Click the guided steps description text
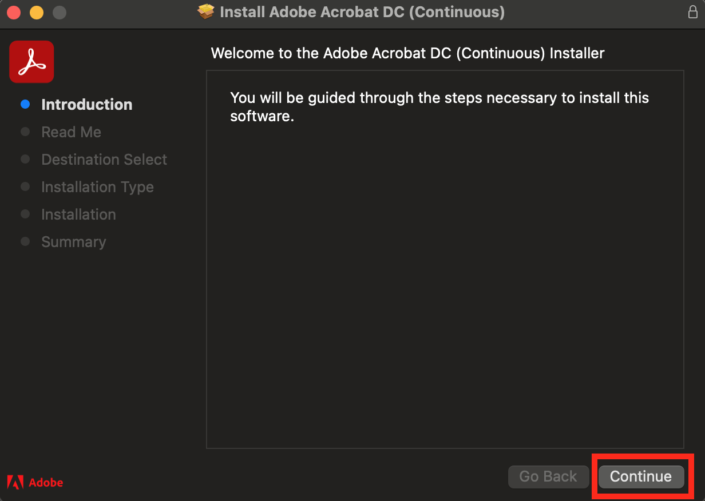The height and width of the screenshot is (501, 705). pos(439,107)
